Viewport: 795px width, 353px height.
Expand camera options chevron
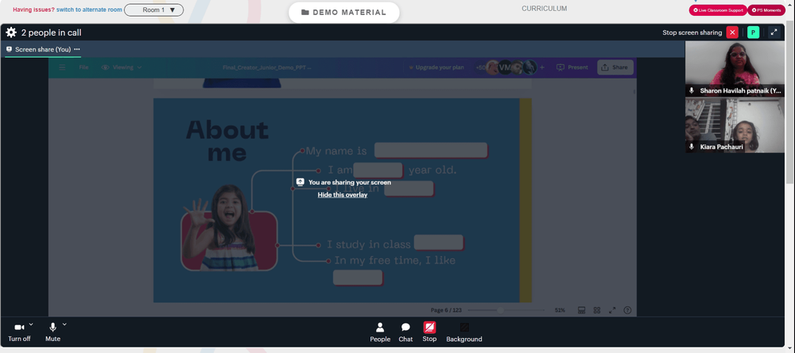click(x=31, y=324)
